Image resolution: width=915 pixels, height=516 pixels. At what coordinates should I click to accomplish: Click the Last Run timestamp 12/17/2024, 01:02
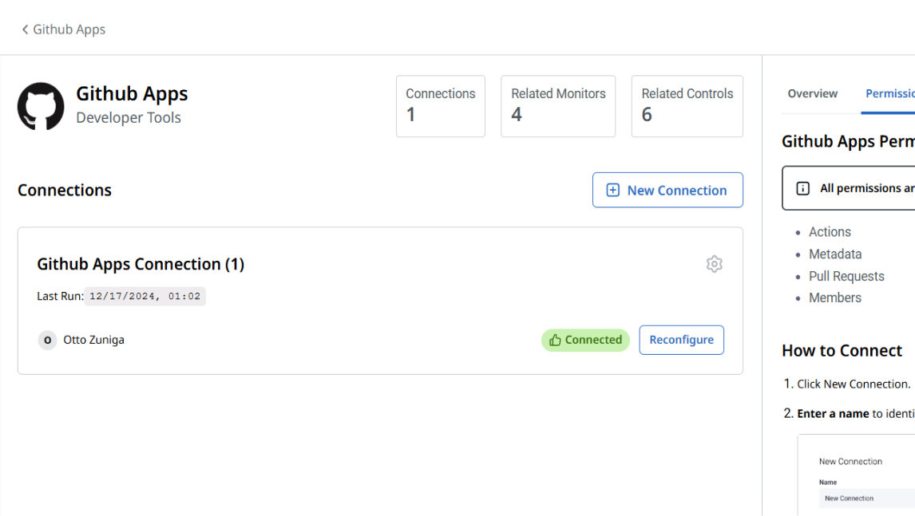coord(145,296)
